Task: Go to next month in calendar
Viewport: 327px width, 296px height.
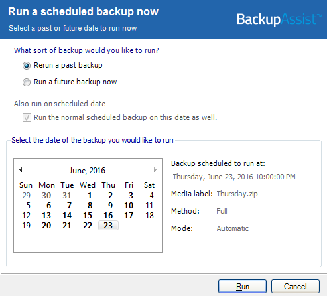Action: pyautogui.click(x=155, y=170)
